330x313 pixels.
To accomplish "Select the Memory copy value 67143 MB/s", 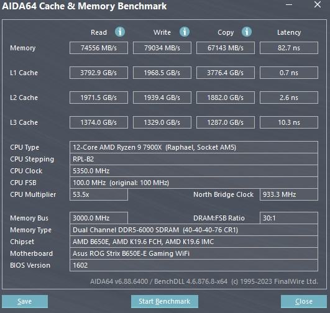I will click(226, 48).
